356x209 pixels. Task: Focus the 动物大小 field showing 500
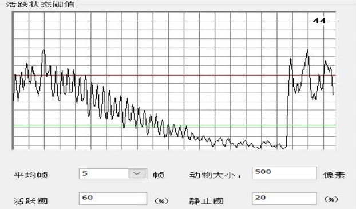(x=284, y=173)
